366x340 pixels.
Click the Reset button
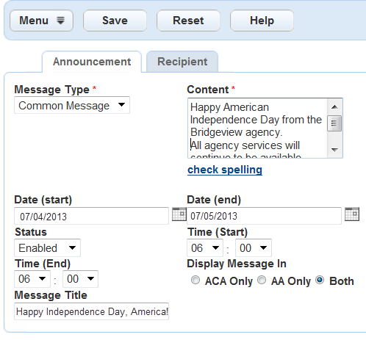(x=188, y=21)
